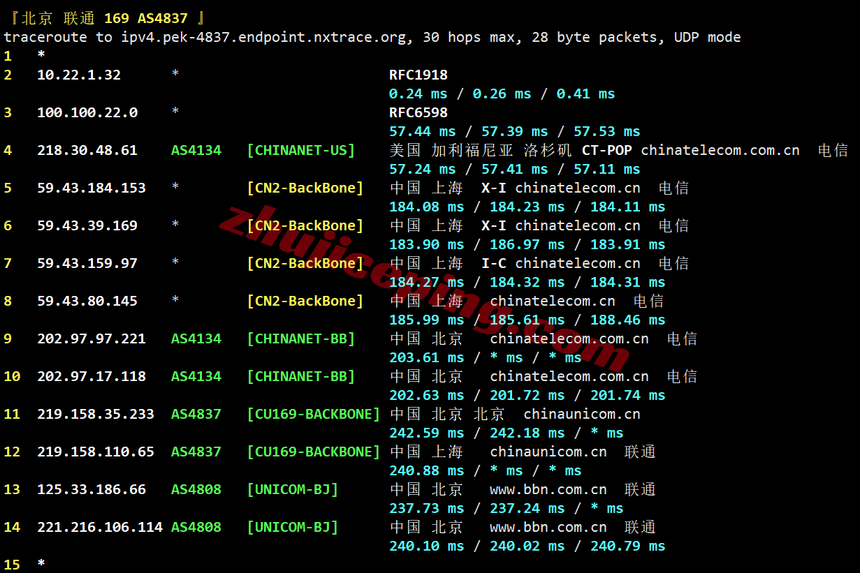860x573 pixels.
Task: Click IP address 218.30.48.61
Action: point(87,150)
